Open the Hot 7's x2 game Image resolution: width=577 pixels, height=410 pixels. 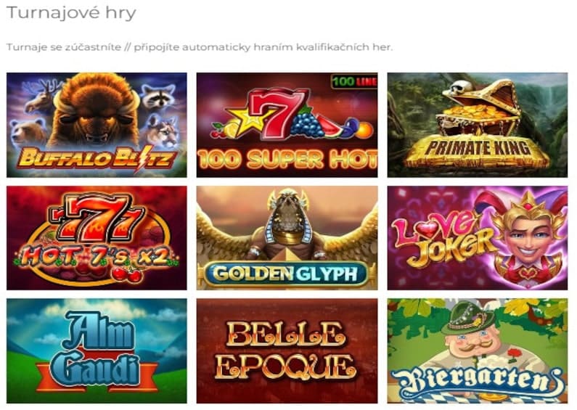click(97, 238)
